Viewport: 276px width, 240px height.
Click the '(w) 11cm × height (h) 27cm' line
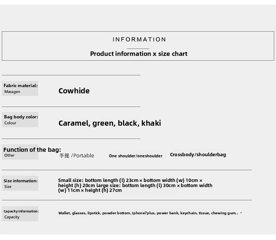(90, 190)
